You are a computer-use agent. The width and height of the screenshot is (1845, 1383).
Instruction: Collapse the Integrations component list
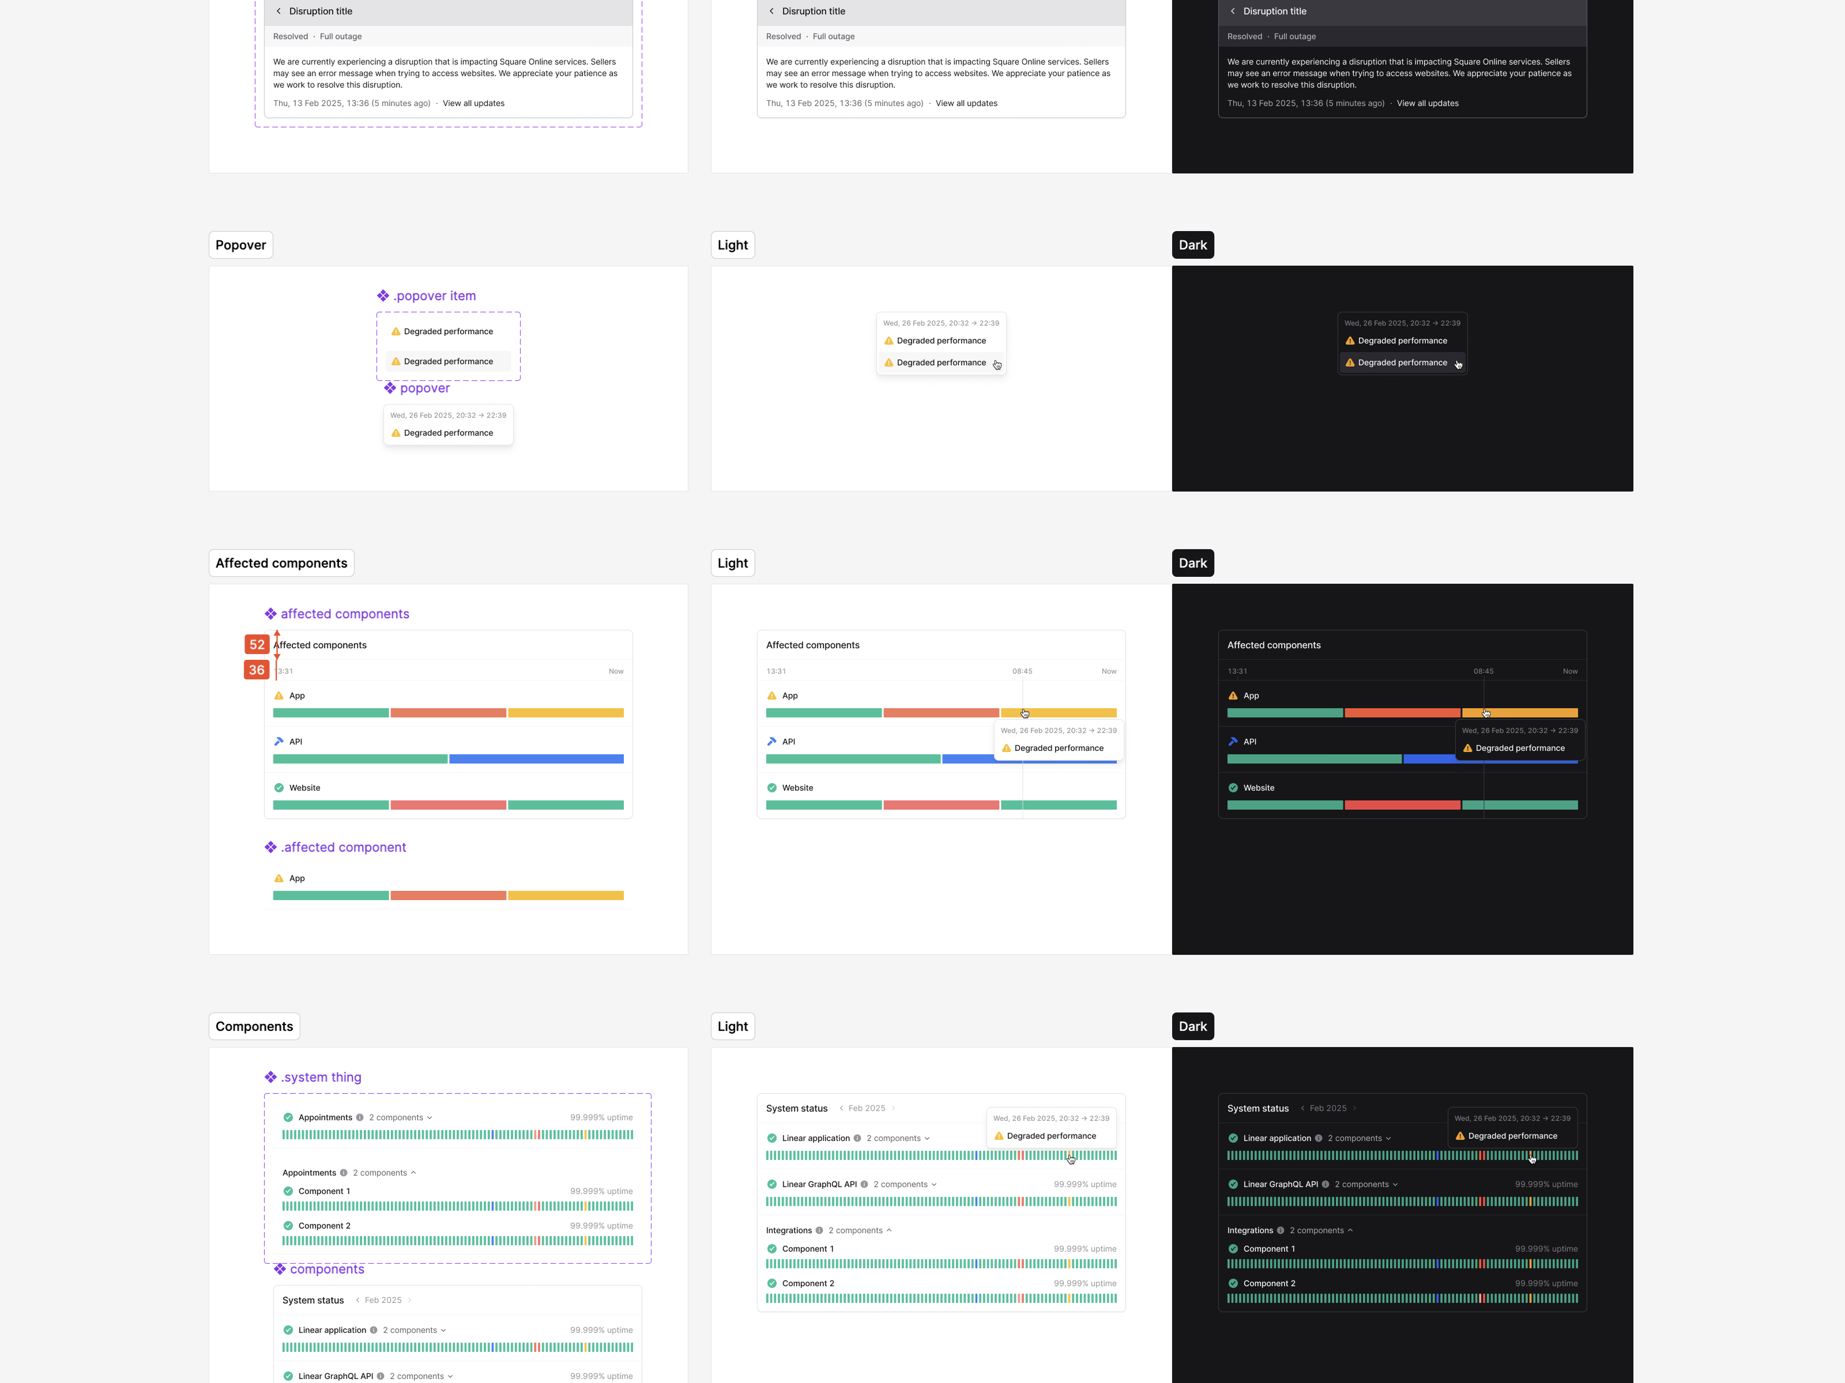coord(889,1230)
